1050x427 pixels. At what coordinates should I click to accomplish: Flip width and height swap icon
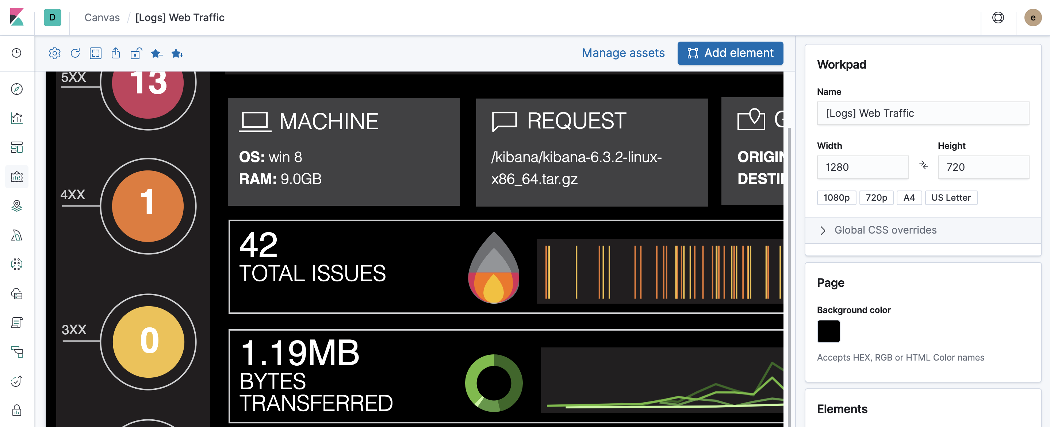[923, 165]
